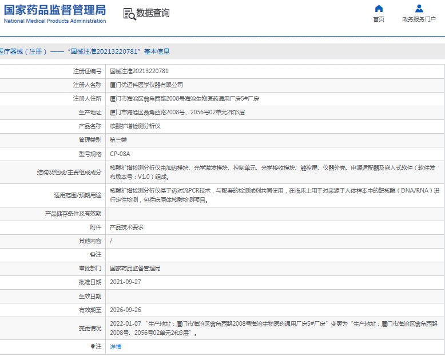Screen dimensions: 445x356
Task: Click management category value 第三类
Action: point(118,140)
